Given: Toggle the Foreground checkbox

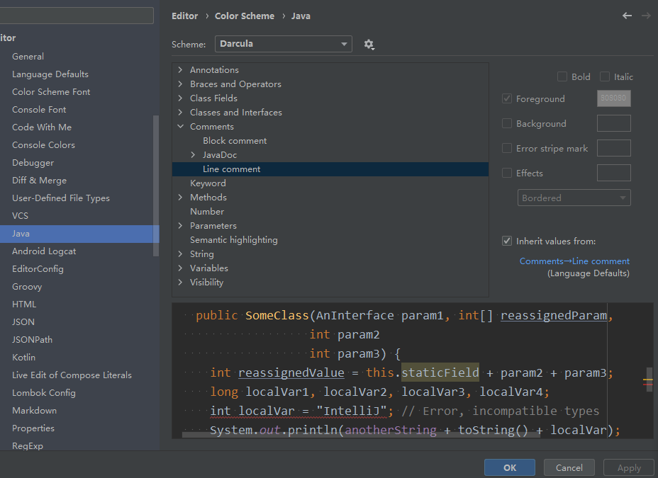Looking at the screenshot, I should (x=507, y=99).
